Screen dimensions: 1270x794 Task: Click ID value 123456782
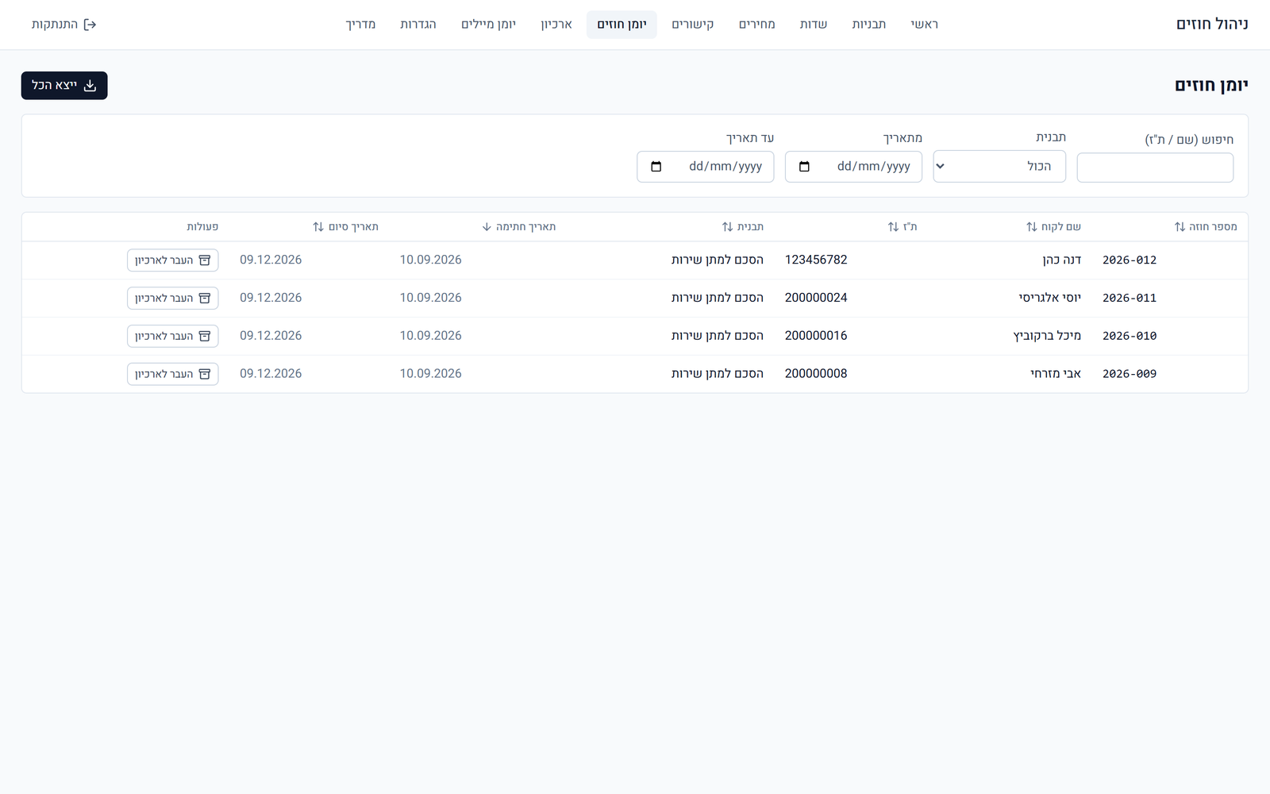[816, 260]
